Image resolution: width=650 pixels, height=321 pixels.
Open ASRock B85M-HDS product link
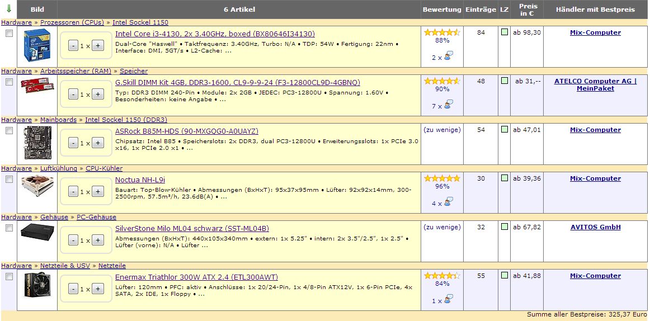tap(186, 131)
